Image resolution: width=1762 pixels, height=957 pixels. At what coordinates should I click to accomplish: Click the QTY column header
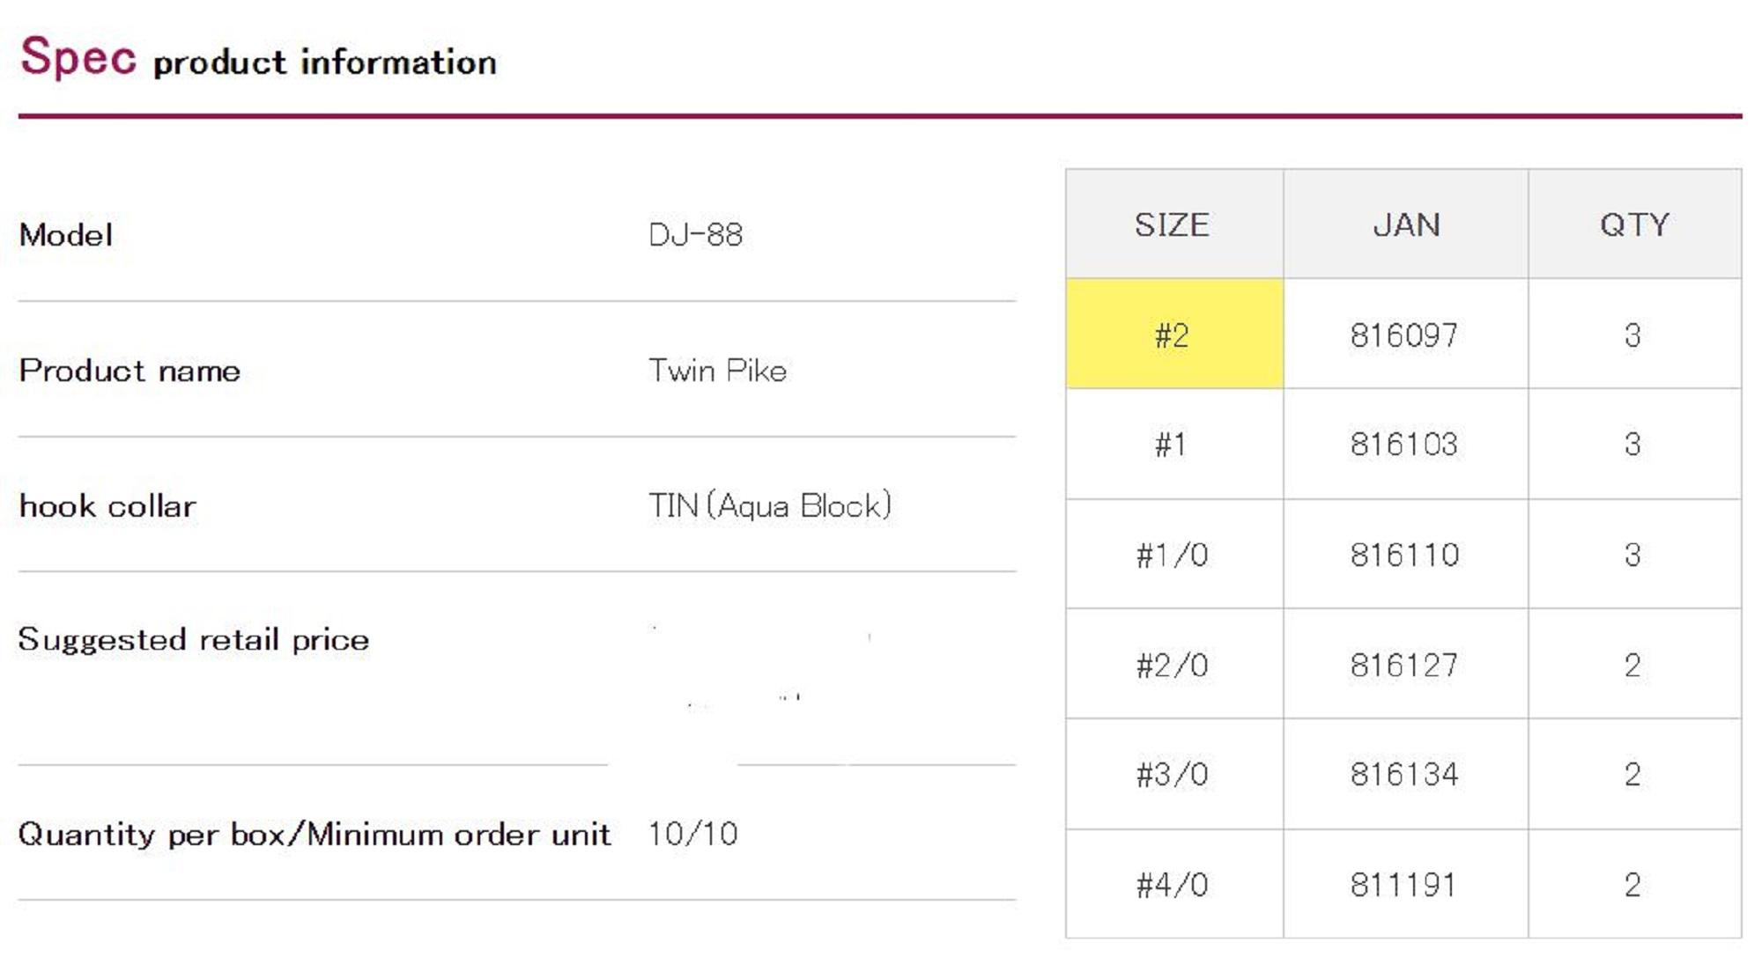[1634, 225]
